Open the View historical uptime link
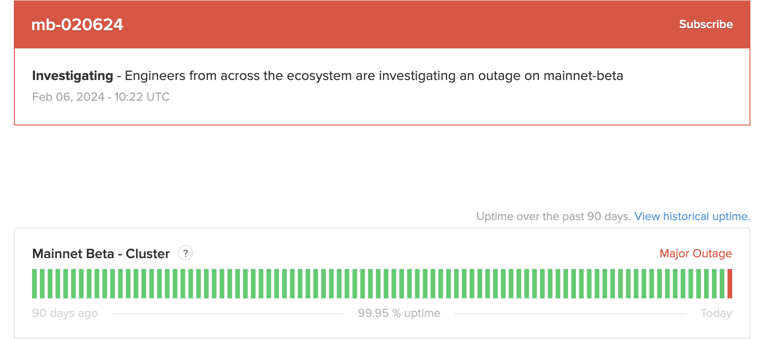The image size is (766, 339). click(692, 216)
